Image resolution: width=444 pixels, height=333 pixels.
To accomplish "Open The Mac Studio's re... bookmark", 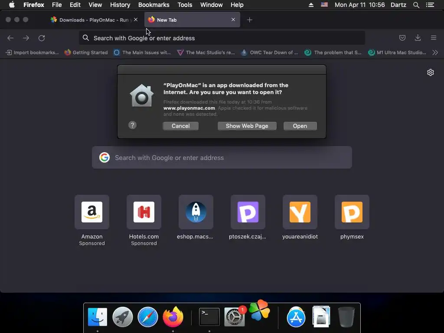I will click(x=206, y=52).
